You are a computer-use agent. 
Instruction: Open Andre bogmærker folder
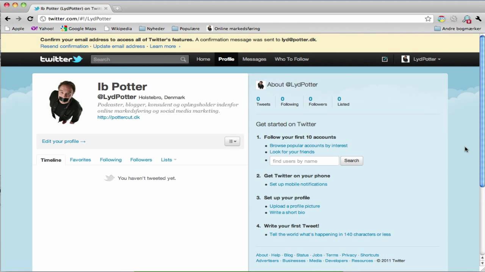point(458,28)
